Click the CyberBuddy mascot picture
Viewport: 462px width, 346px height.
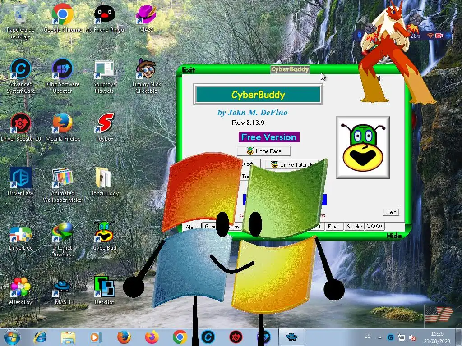pyautogui.click(x=363, y=147)
